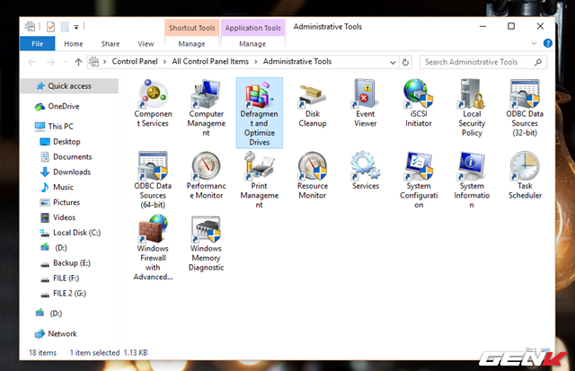The image size is (575, 371).
Task: Select the Services gears icon
Action: click(x=365, y=165)
